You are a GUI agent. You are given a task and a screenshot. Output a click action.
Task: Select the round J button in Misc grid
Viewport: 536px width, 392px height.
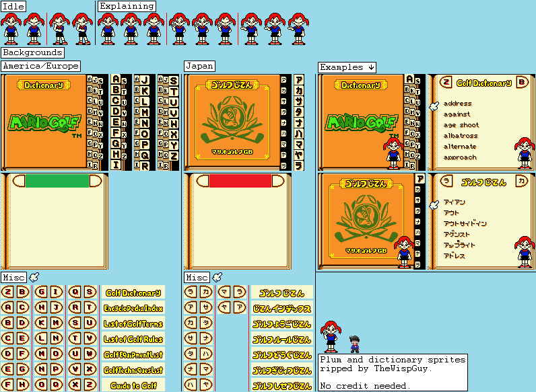pos(56,307)
